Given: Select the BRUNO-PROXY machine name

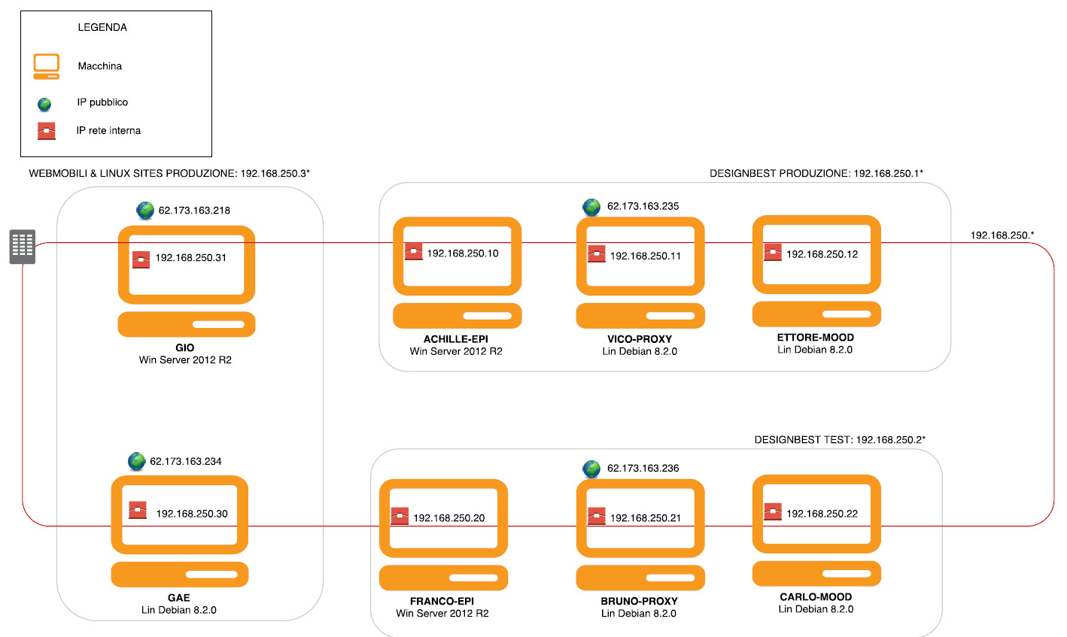Looking at the screenshot, I should pyautogui.click(x=639, y=601).
